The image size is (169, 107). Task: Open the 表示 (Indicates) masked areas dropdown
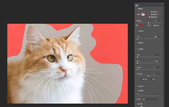point(157,25)
